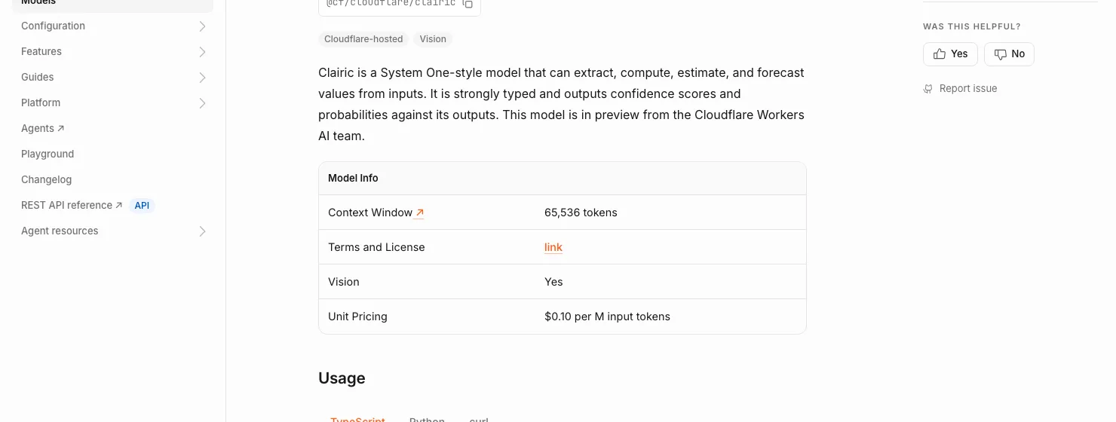Open Guides in the sidebar
1116x422 pixels.
coord(37,78)
